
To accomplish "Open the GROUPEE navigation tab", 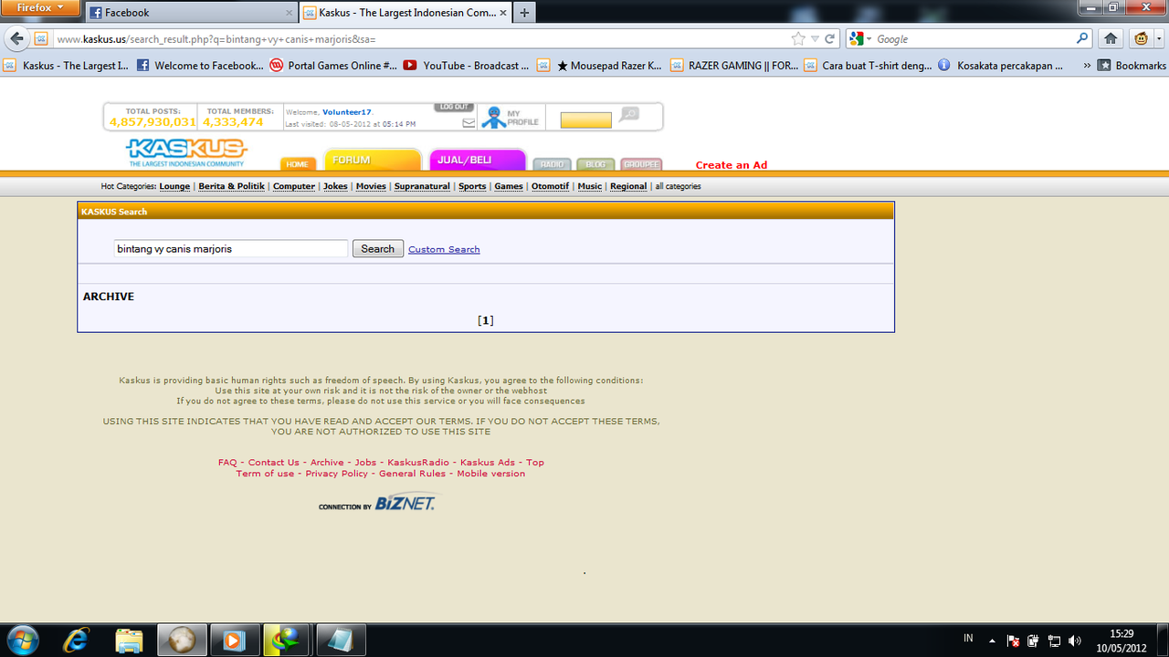I will [x=641, y=164].
